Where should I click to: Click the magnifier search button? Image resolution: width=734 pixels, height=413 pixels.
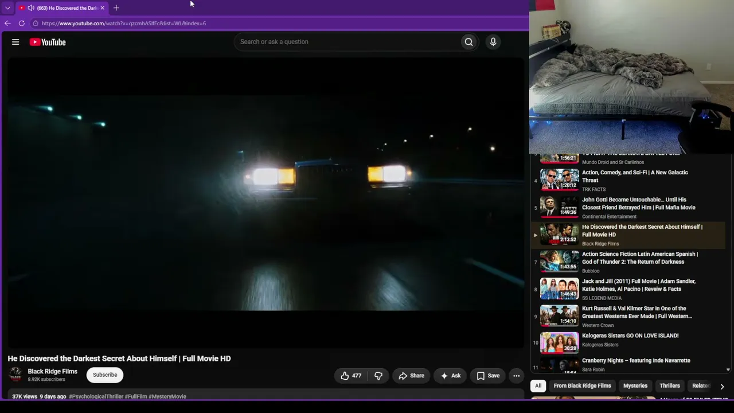[x=468, y=42]
